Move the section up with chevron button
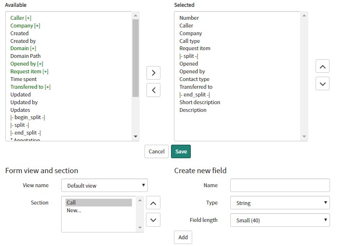The height and width of the screenshot is (246, 343). click(x=153, y=203)
